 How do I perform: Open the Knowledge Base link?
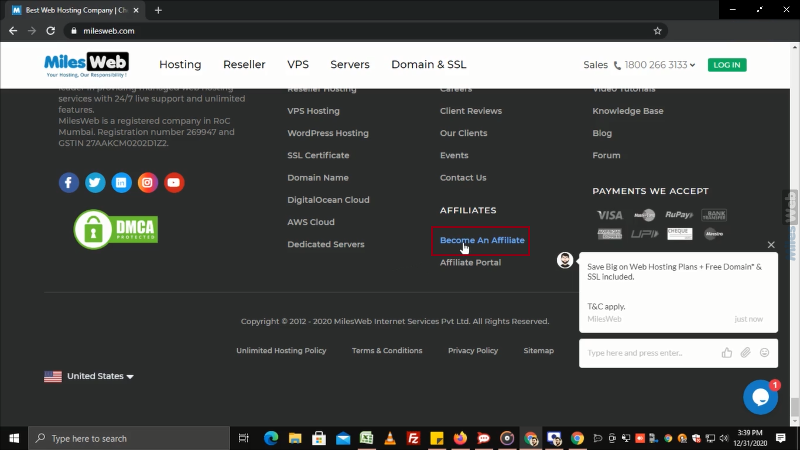tap(628, 111)
